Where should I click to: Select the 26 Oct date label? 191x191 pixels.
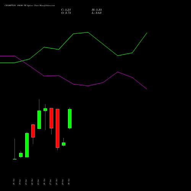[x=44, y=182]
